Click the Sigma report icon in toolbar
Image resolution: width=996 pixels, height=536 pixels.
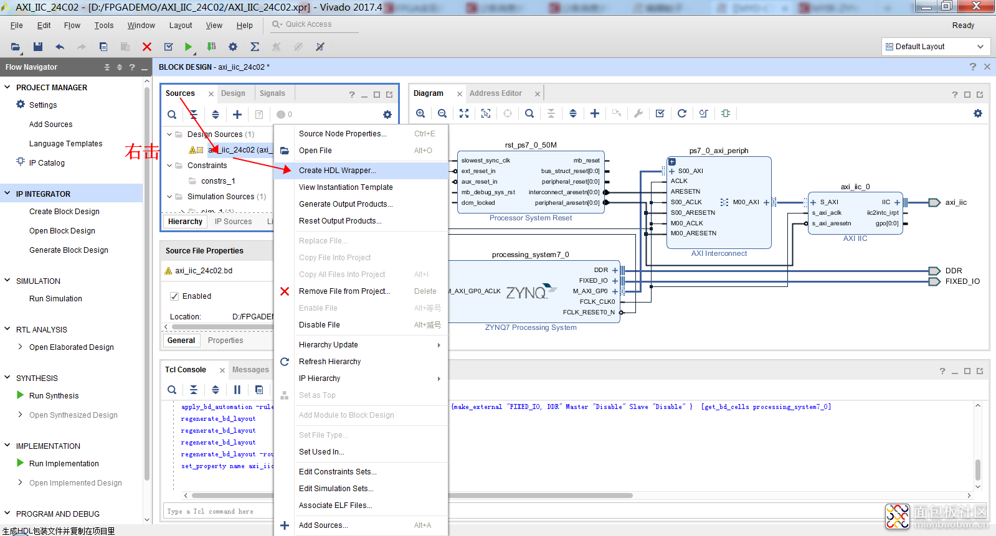tap(255, 47)
